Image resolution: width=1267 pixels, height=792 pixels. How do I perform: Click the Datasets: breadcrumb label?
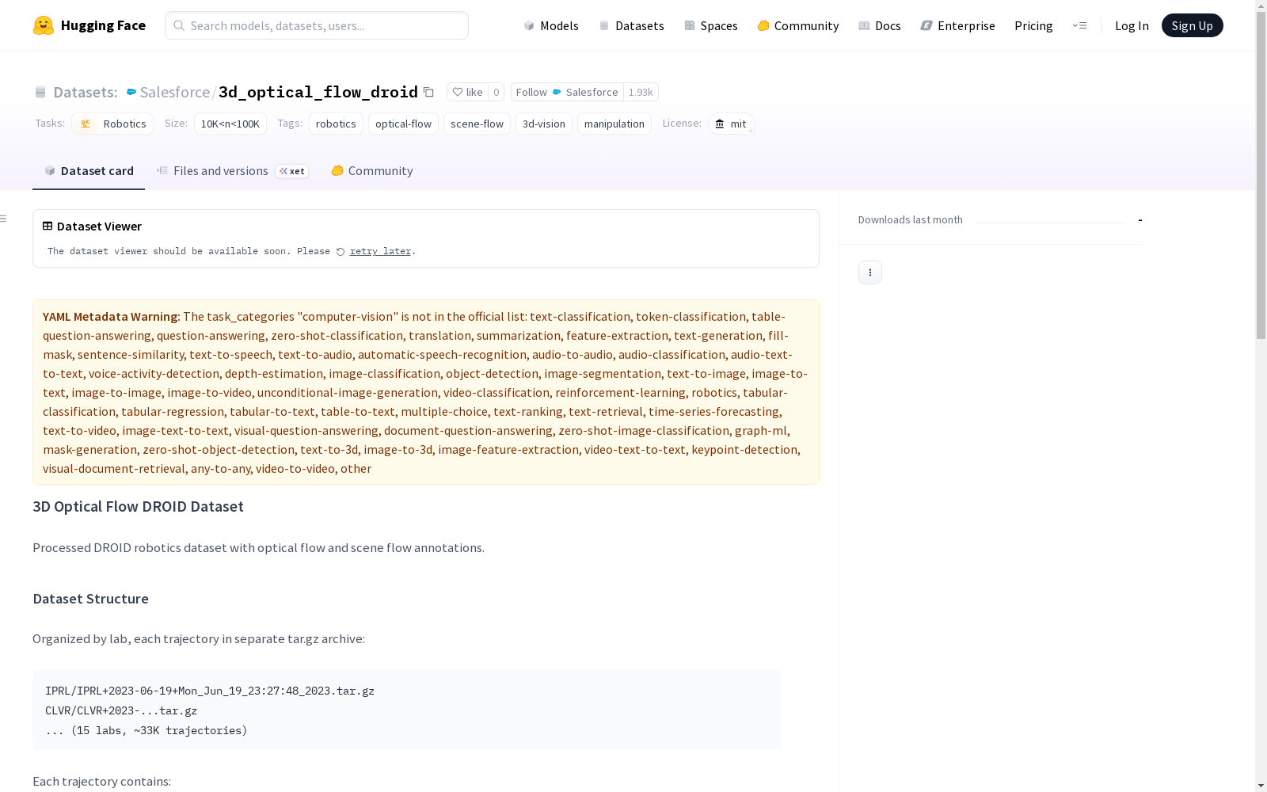[x=85, y=92]
